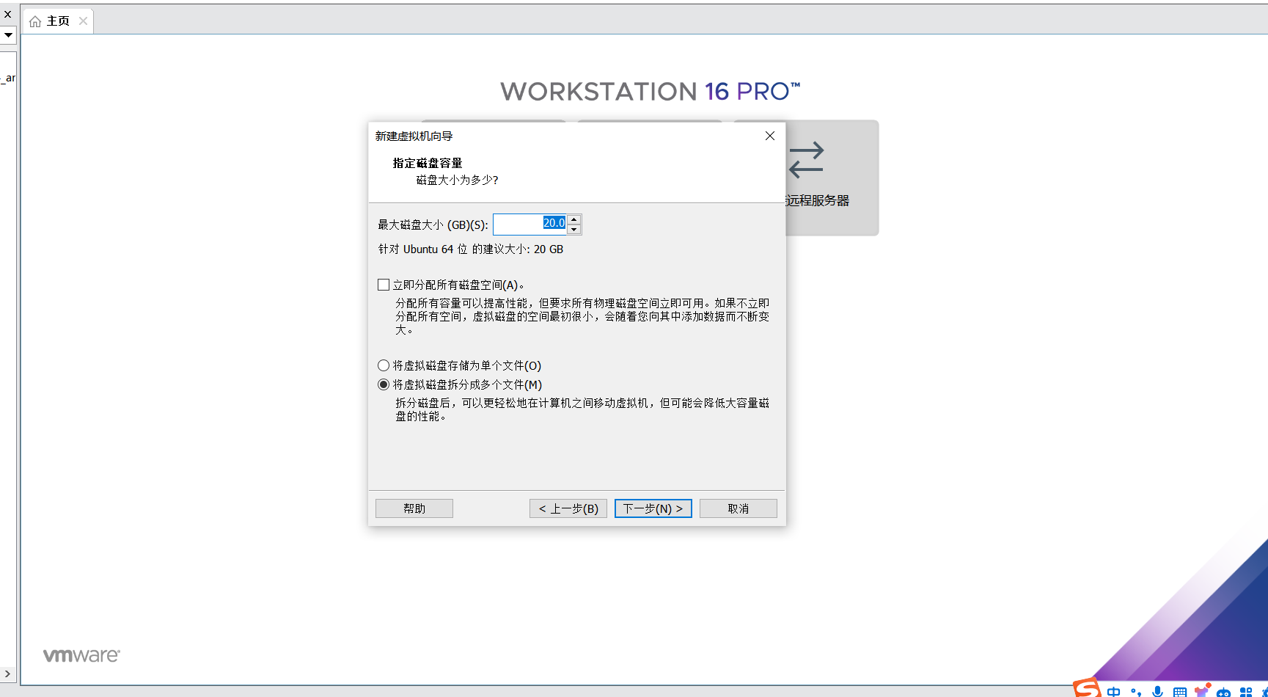Select 将虚拟磁盘存储为单个文件 option

coord(384,365)
